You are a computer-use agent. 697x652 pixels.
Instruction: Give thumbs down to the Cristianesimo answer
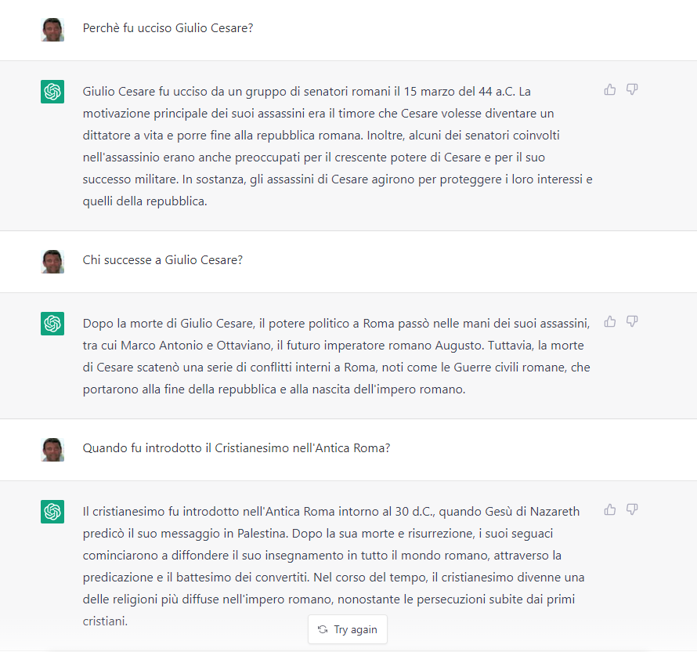[632, 510]
